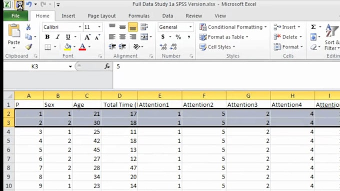This screenshot has height=191, width=340.
Task: Expand the Name Box dropdown arrow
Action: click(70, 66)
